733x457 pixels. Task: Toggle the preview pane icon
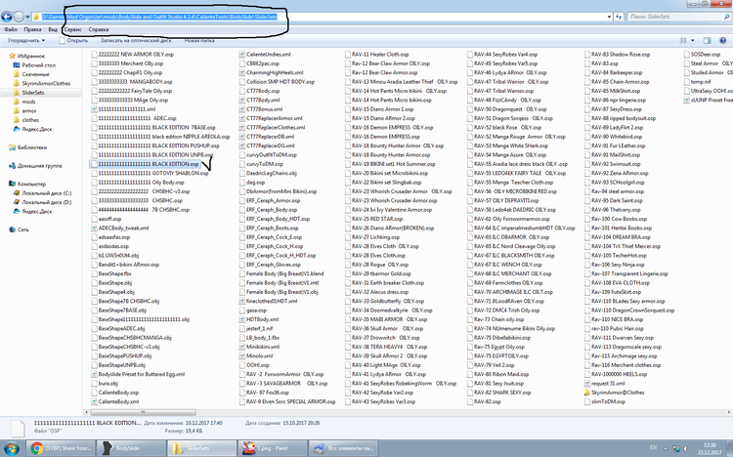pyautogui.click(x=708, y=41)
